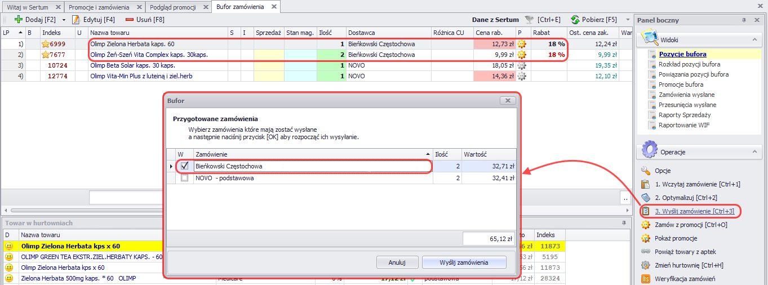
Task: Open Zamówienia wysłane view in side panel
Action: coord(686,95)
